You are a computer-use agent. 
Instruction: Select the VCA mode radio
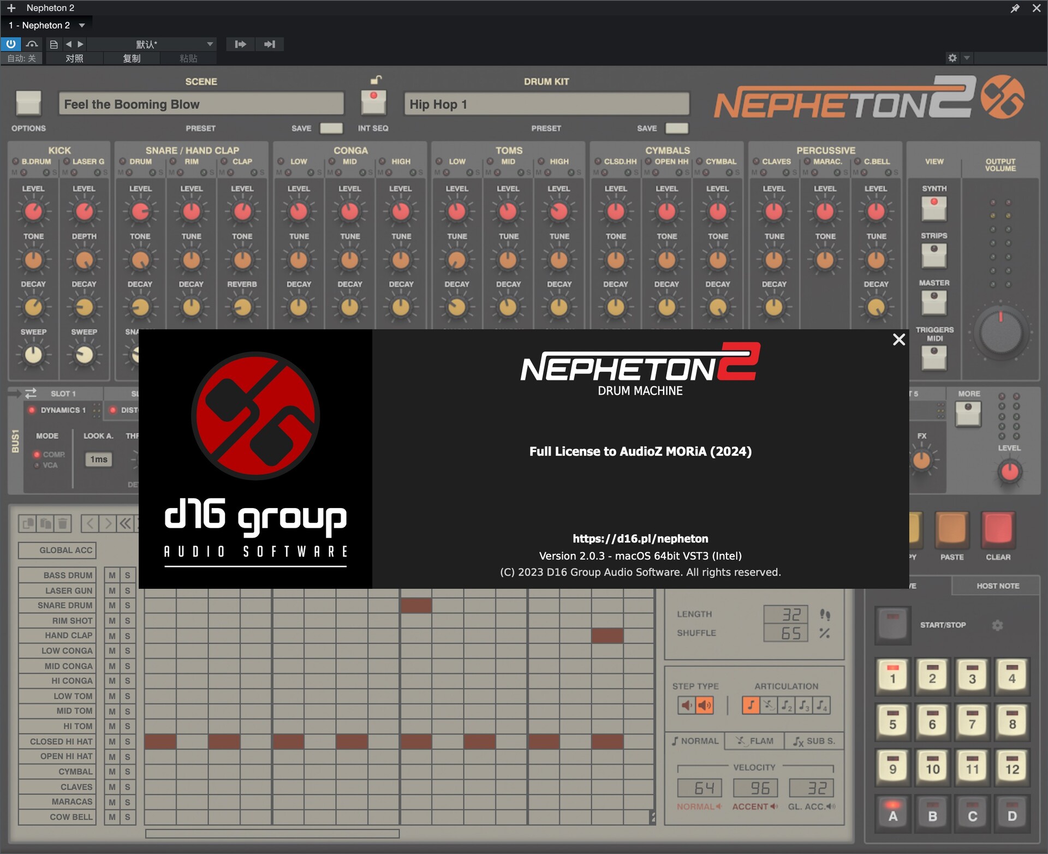click(x=37, y=465)
